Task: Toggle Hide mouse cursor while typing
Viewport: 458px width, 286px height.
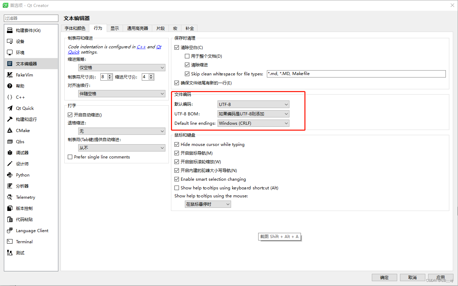Action: pyautogui.click(x=177, y=144)
